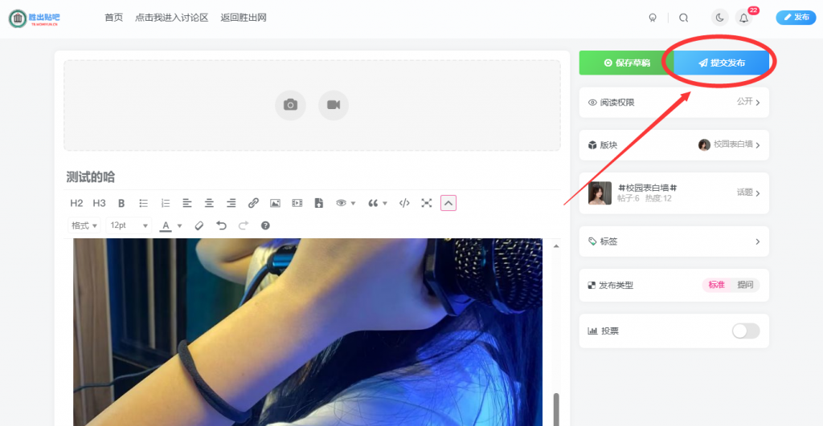823x426 pixels.
Task: Clear formatting eraser icon
Action: pos(199,225)
